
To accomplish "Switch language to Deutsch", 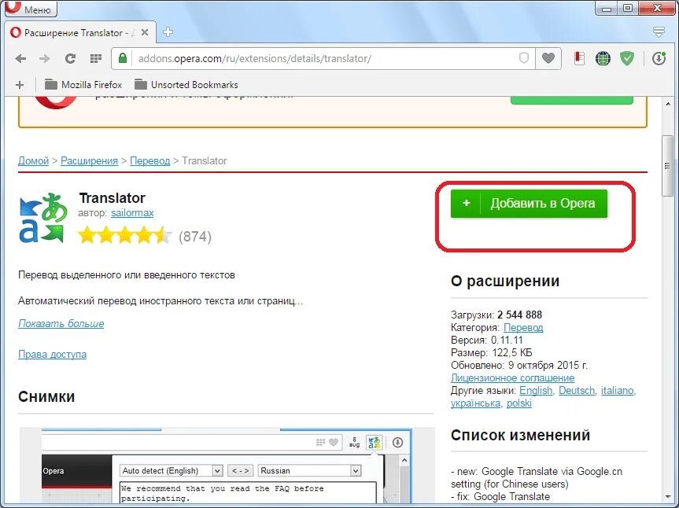I will click(x=577, y=390).
